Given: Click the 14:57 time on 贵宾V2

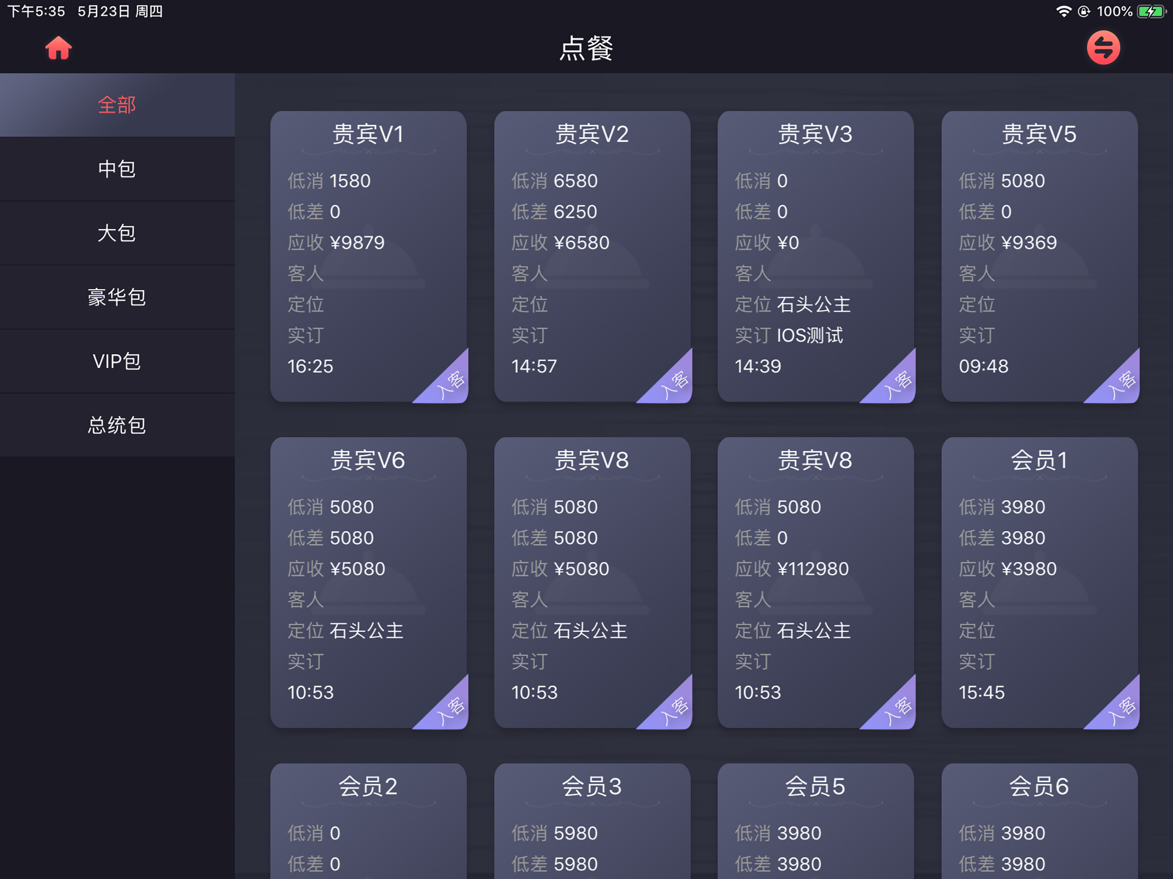Looking at the screenshot, I should (x=534, y=367).
